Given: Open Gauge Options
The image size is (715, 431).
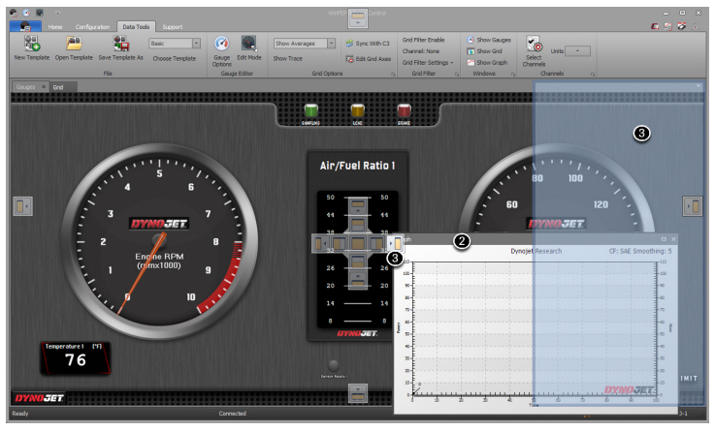Looking at the screenshot, I should point(222,44).
